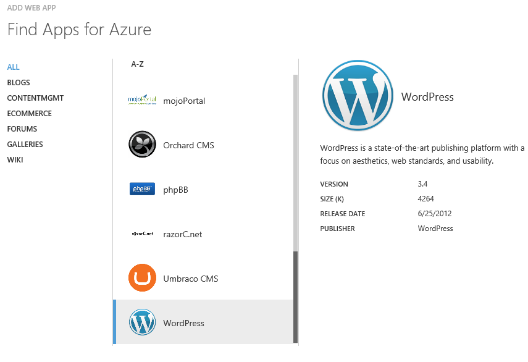Select the Orchard CMS app name

(188, 145)
